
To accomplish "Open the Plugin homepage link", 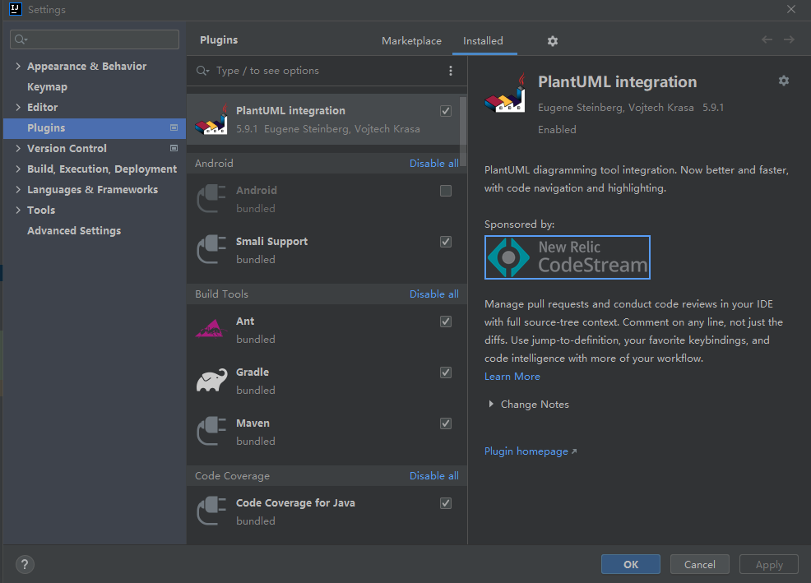I will tap(526, 451).
